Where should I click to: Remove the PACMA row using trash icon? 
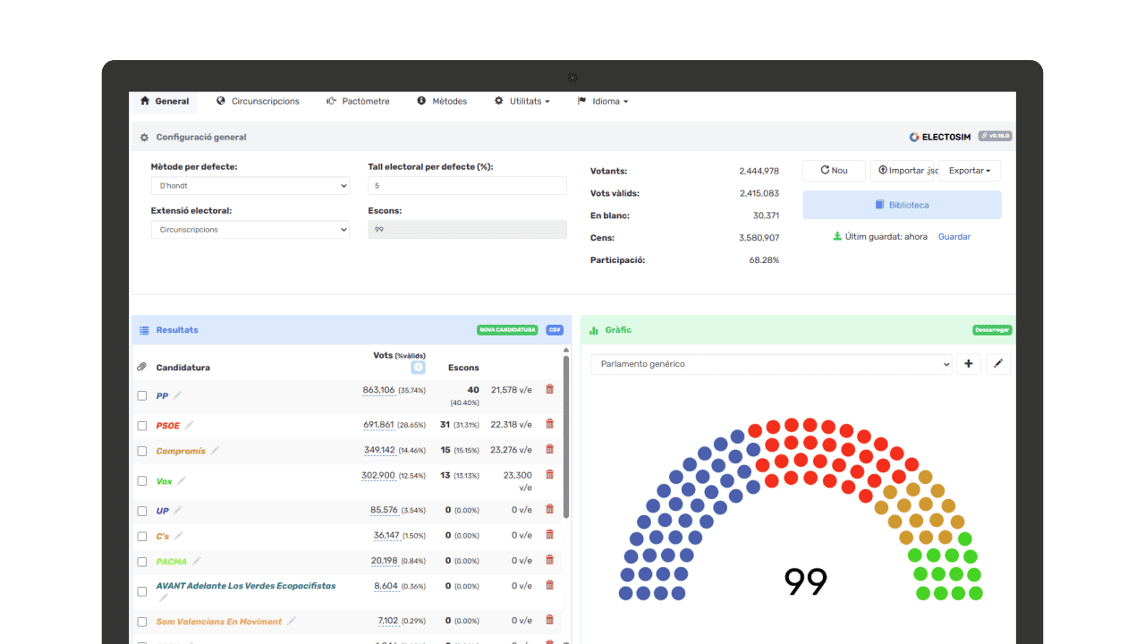point(549,560)
